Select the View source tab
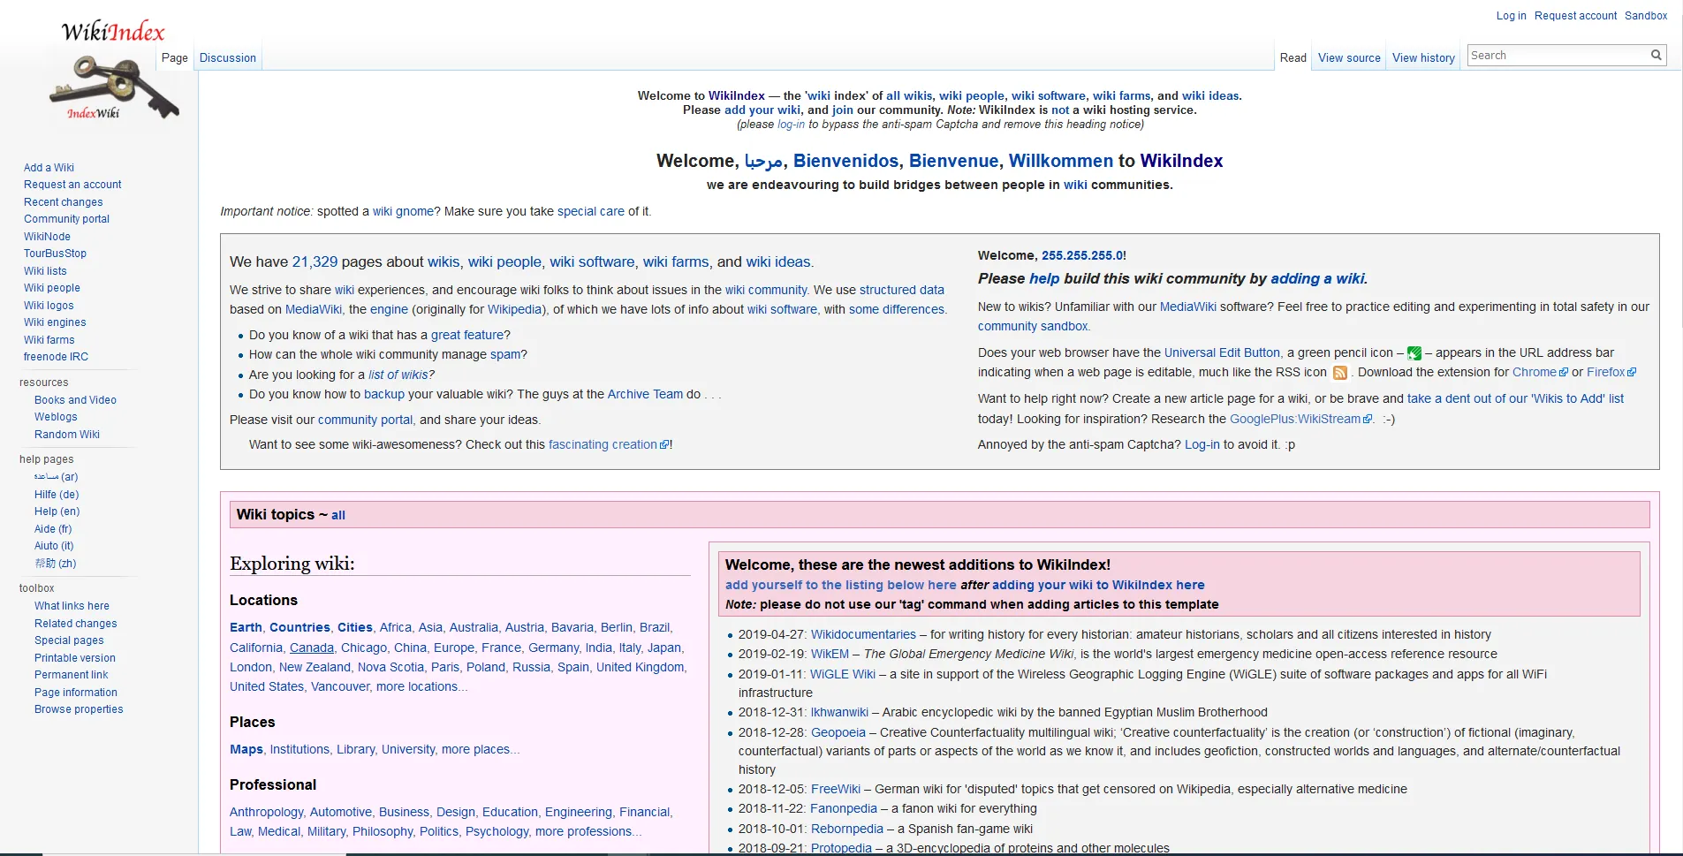Image resolution: width=1683 pixels, height=856 pixels. tap(1348, 57)
